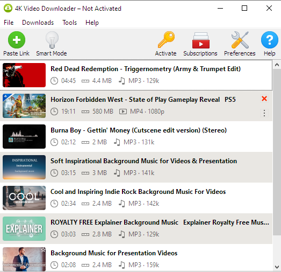The image size is (281, 272).
Task: Open the File menu
Action: [x=9, y=23]
